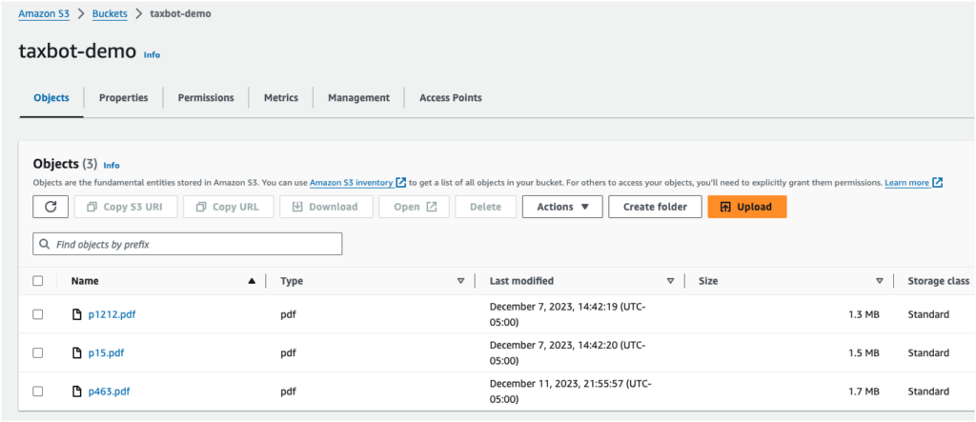Select the p463.pdf row checkbox

pyautogui.click(x=38, y=392)
